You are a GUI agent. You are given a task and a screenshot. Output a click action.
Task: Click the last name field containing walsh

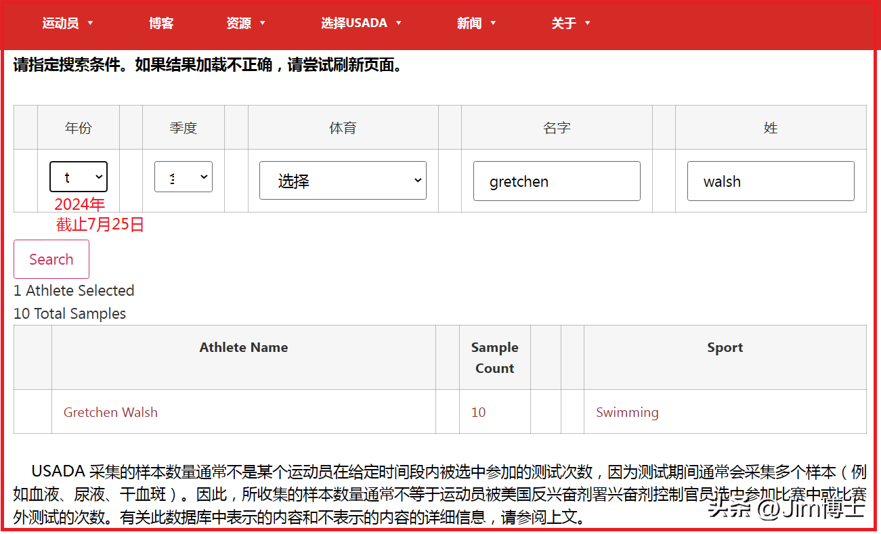771,181
